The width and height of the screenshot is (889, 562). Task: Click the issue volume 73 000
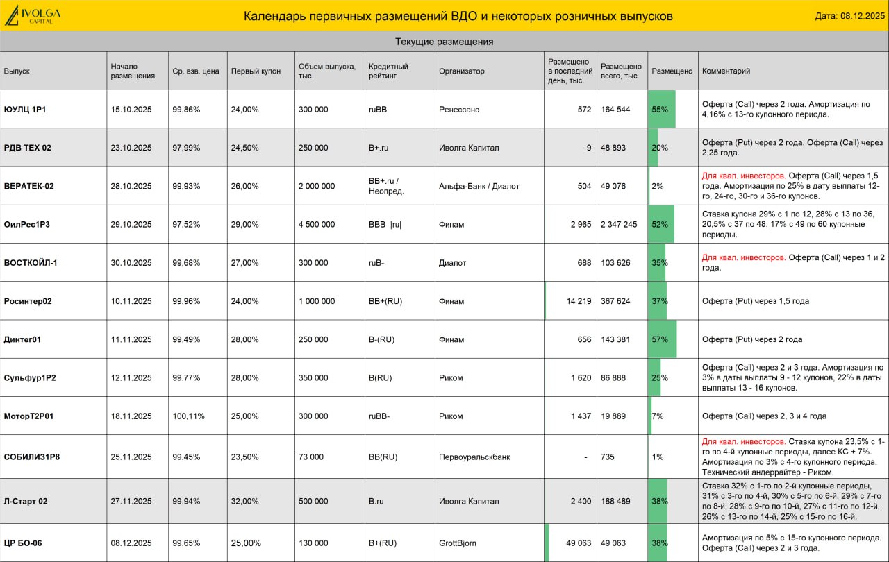tap(311, 457)
